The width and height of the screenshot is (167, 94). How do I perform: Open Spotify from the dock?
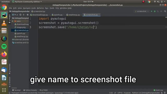(x=4, y=46)
